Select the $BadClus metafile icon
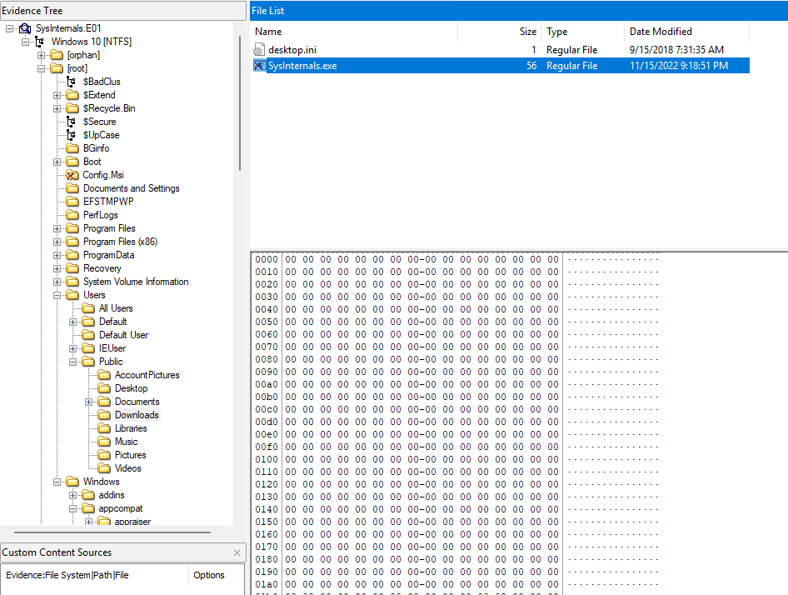Viewport: 788px width, 595px height. pyautogui.click(x=72, y=82)
